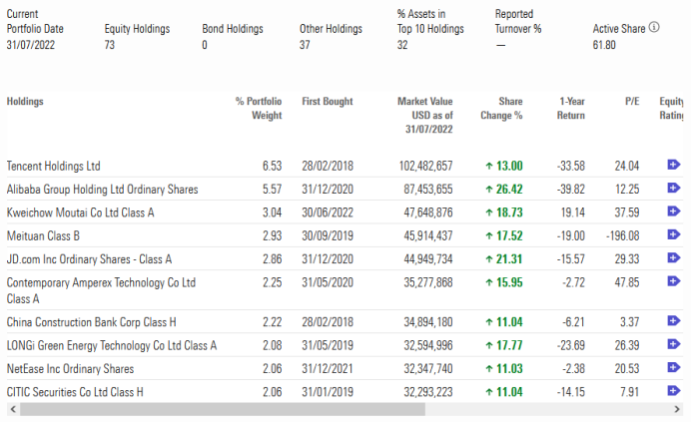Select Alibaba 1-year return -39.82
692x422 pixels.
[x=571, y=190]
